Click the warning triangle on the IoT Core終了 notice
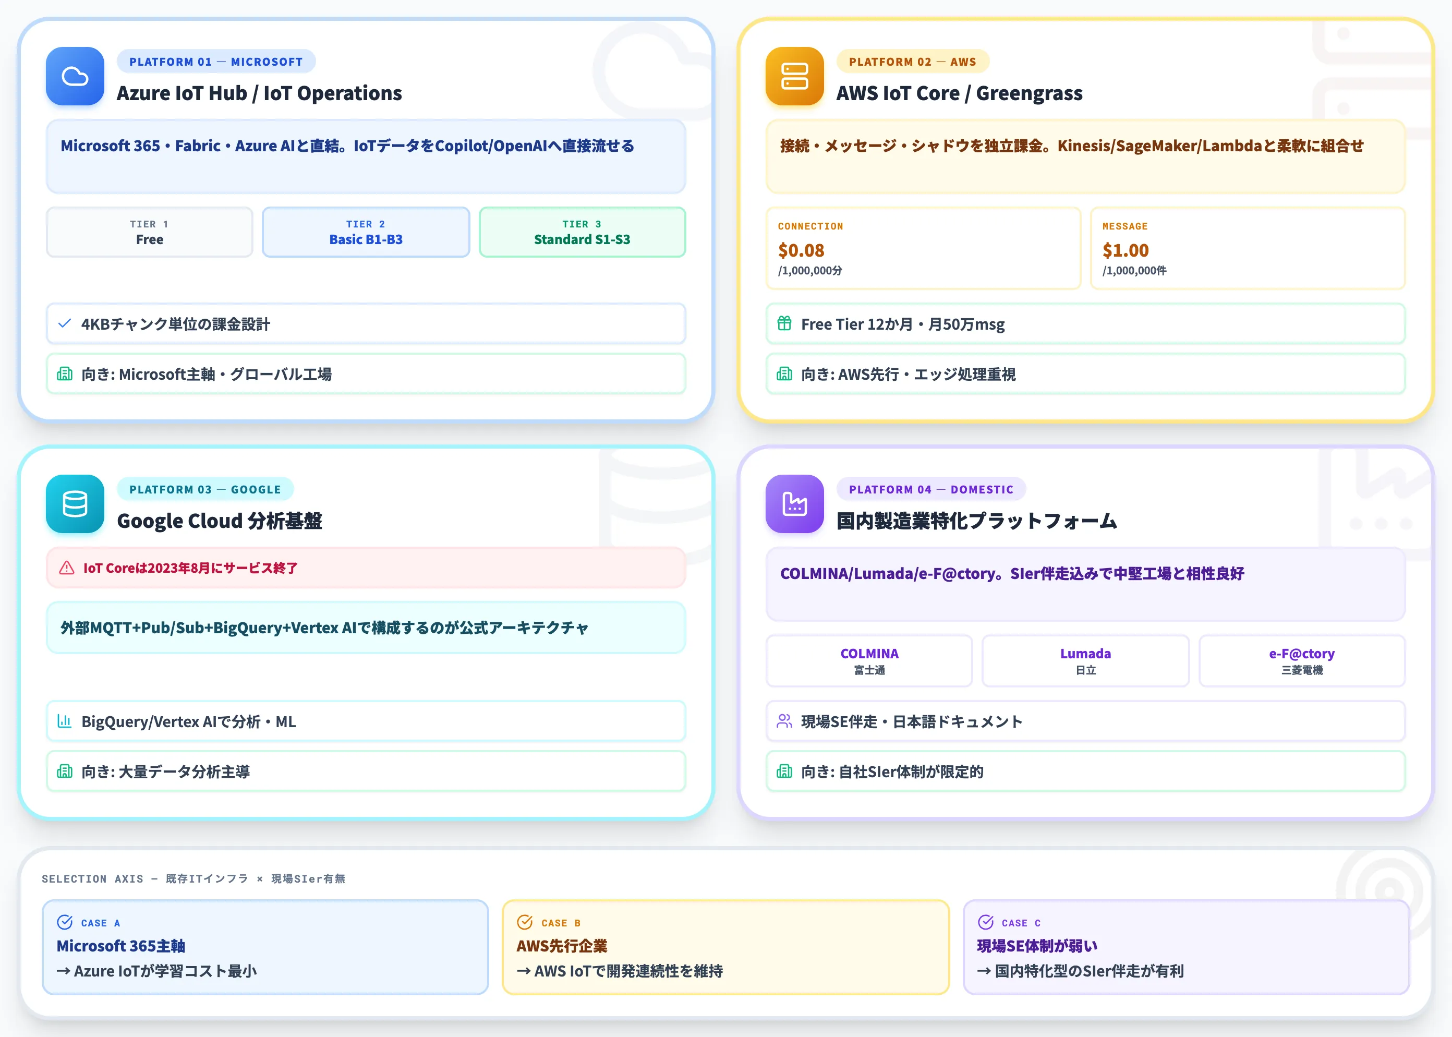This screenshot has width=1452, height=1037. click(66, 567)
